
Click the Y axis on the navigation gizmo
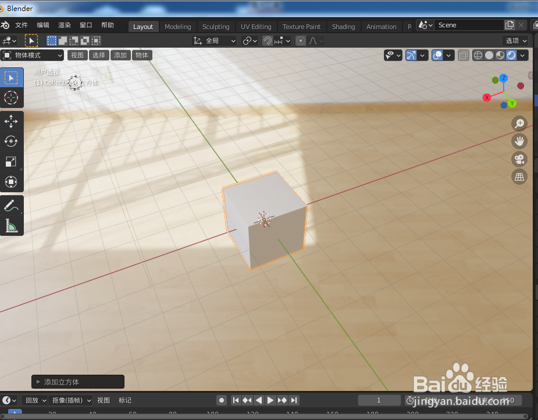[512, 103]
